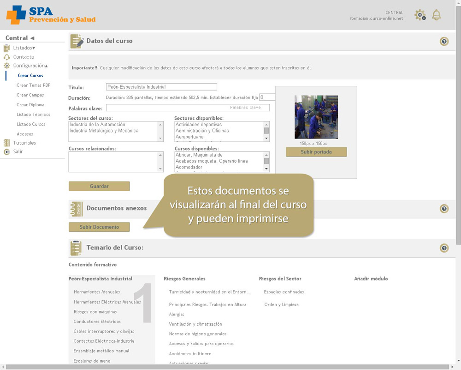Open Riesgos con máquinas topic
This screenshot has height=370, width=461.
(x=95, y=312)
